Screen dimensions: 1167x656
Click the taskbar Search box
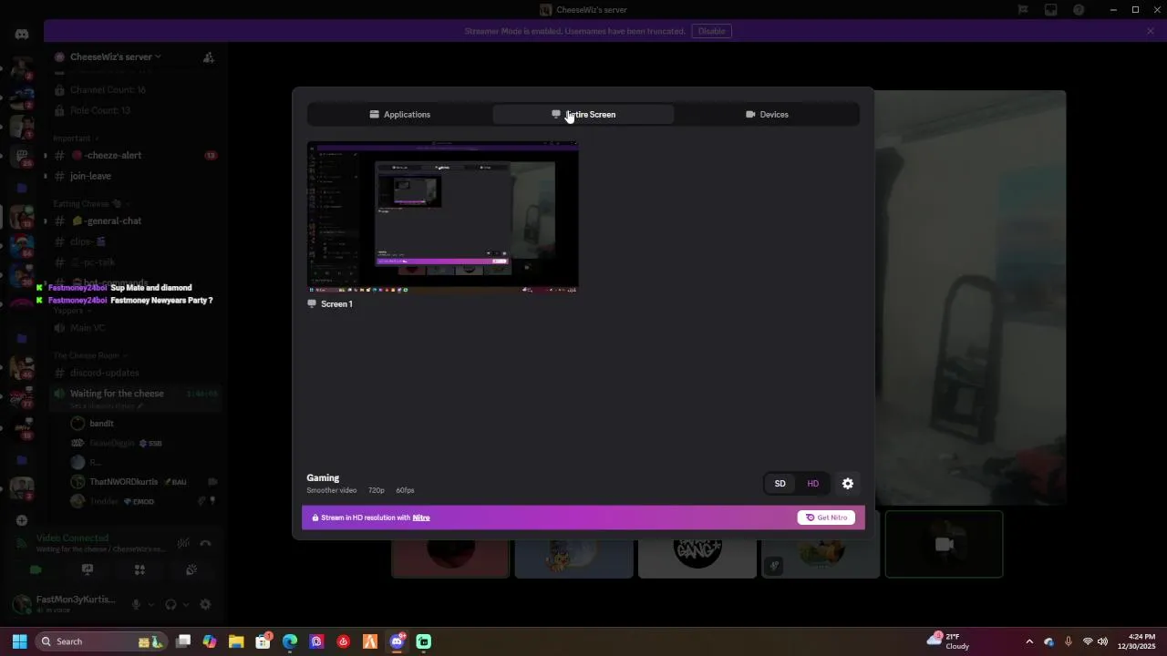pos(101,641)
